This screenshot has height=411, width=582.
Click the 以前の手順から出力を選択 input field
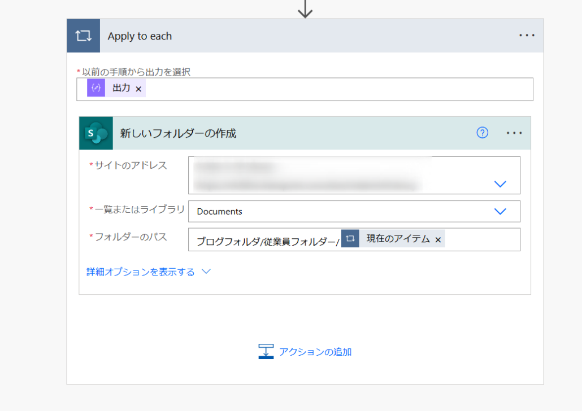pyautogui.click(x=339, y=89)
